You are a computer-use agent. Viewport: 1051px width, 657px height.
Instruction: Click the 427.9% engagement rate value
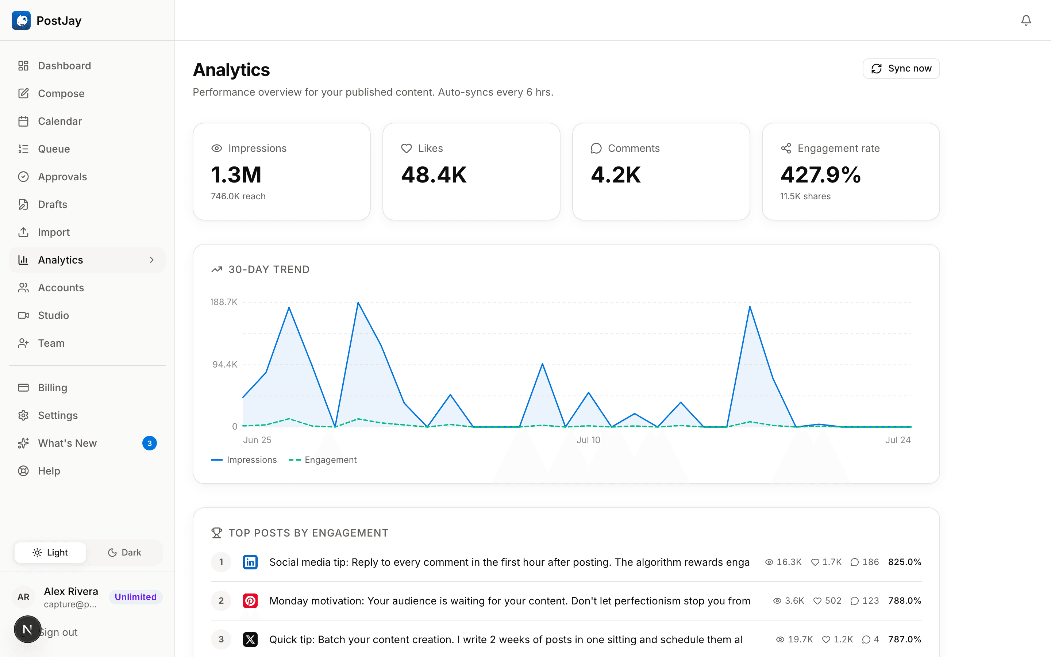point(821,175)
